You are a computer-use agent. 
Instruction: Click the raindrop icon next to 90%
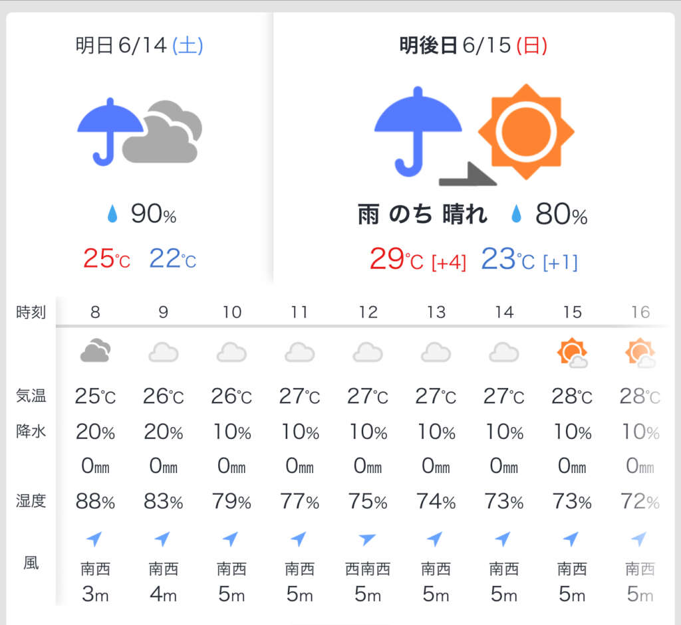tap(112, 214)
